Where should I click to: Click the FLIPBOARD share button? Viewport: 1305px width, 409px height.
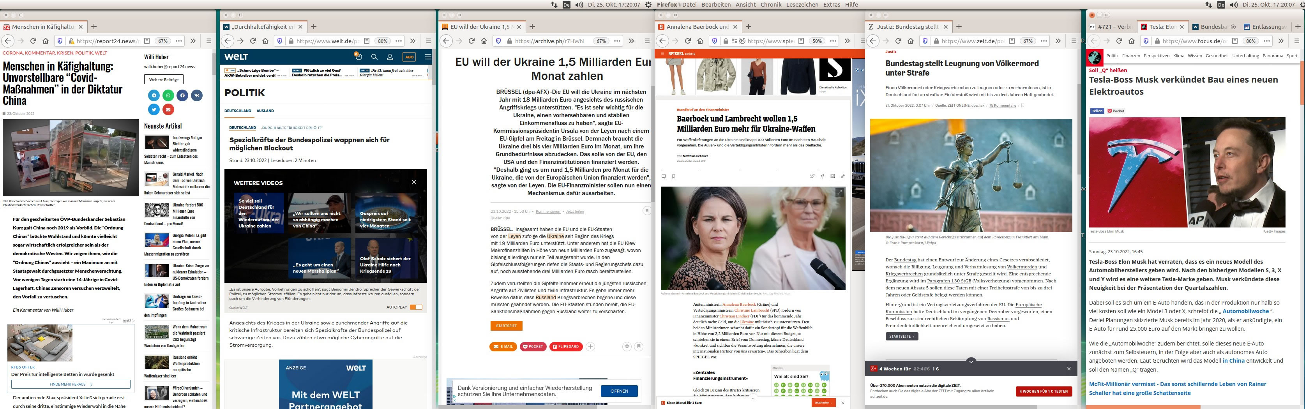pos(565,347)
